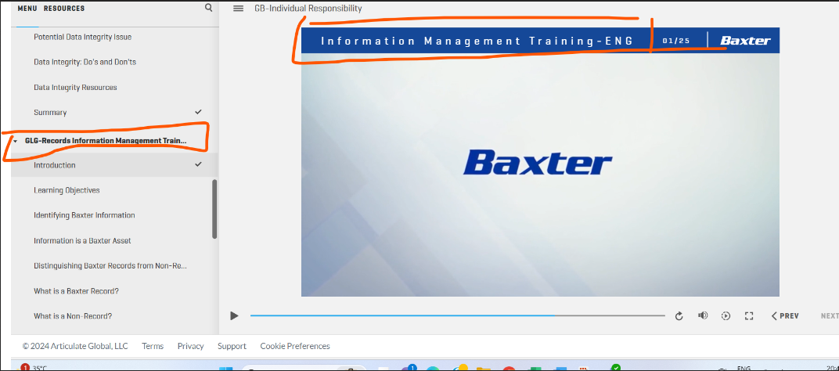Mute the audio with the speaker icon

(703, 316)
